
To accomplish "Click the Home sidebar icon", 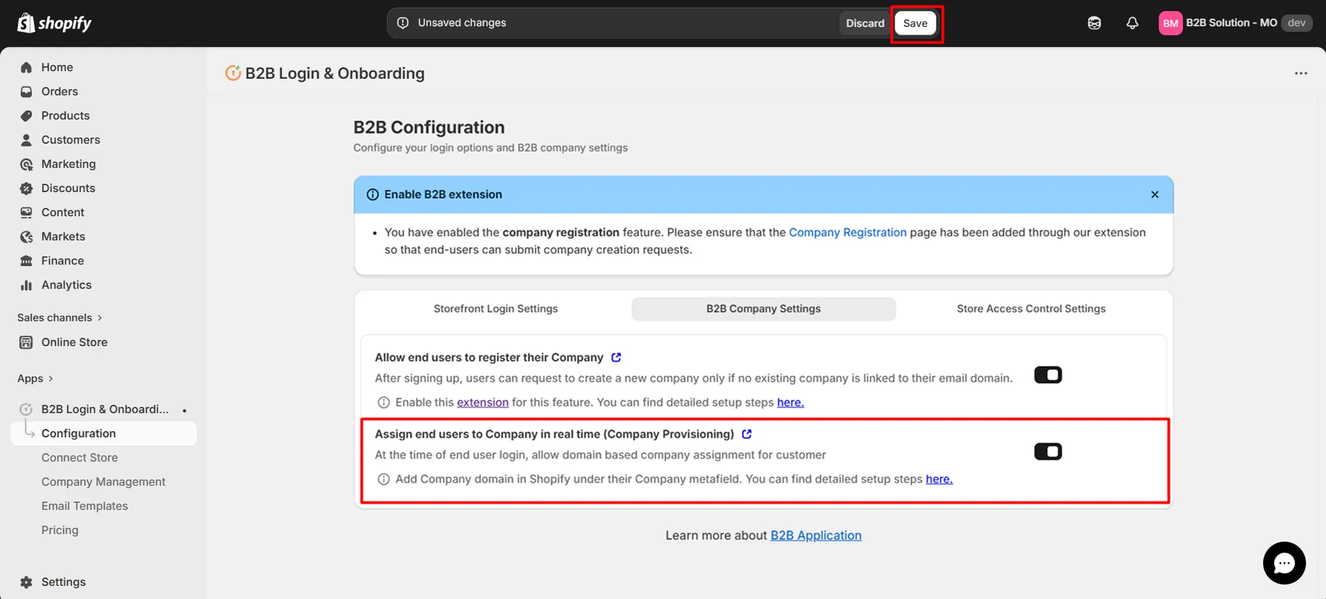I will point(26,67).
